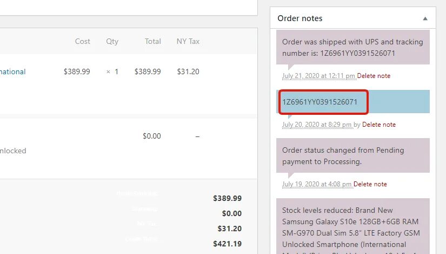Collapse the Order notes panel arrow

click(425, 18)
